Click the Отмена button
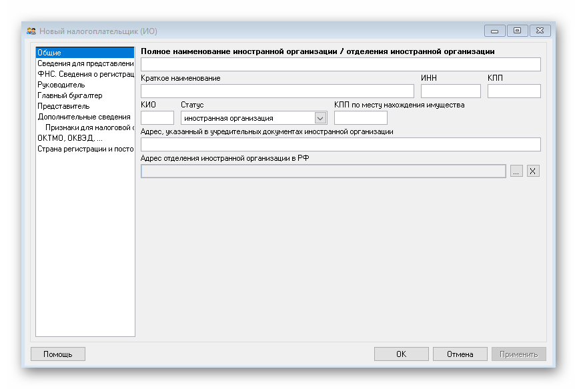 [x=460, y=354]
